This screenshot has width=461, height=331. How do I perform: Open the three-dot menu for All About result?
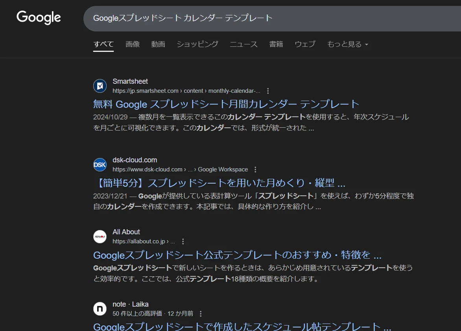[183, 241]
